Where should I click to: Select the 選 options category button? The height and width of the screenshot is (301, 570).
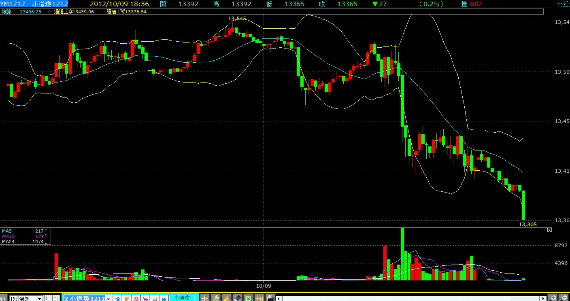pos(136,299)
